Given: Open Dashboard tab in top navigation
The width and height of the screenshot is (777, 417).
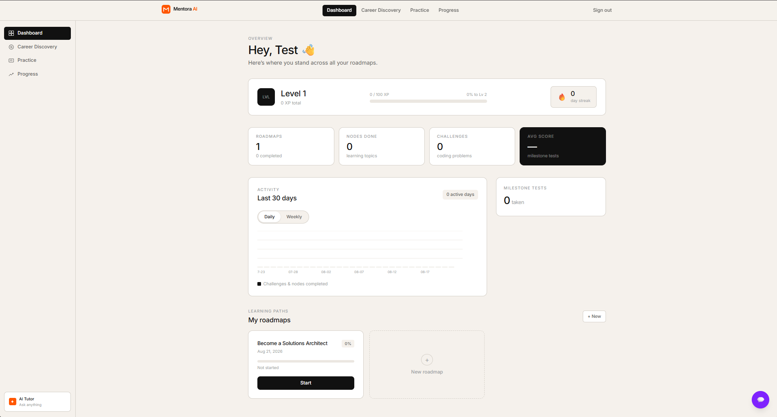Looking at the screenshot, I should pos(339,11).
